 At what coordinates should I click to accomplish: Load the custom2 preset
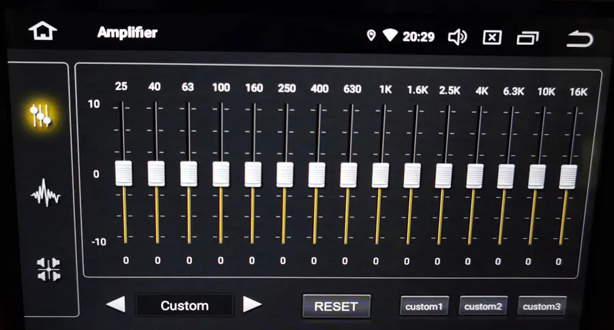[483, 306]
